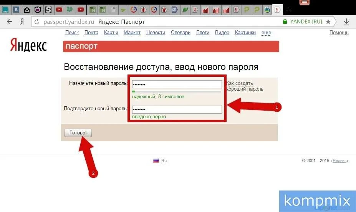Image resolution: width=356 pixels, height=212 pixels.
Task: Switch to the green paper plane tab
Action: (x=123, y=10)
